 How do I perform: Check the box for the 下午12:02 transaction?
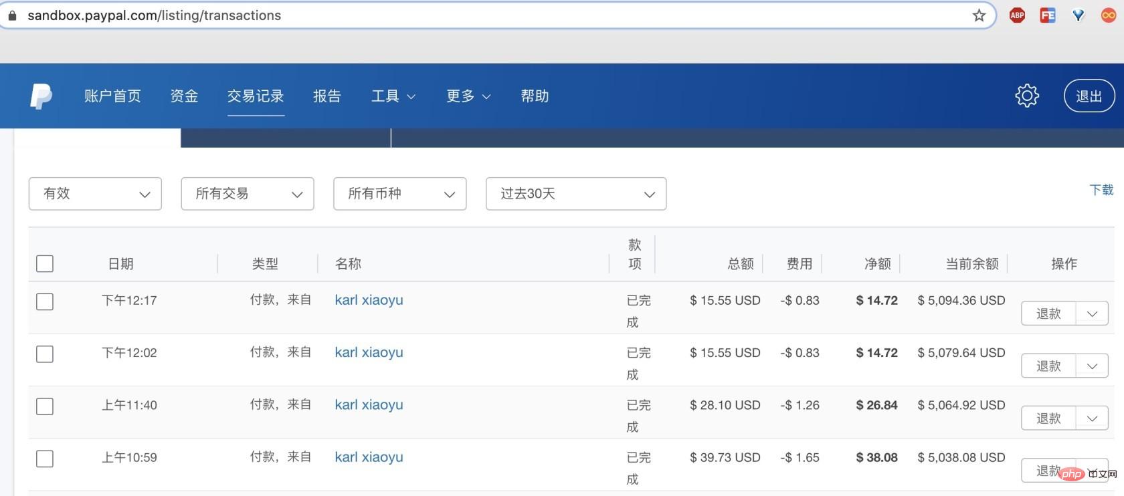coord(45,354)
